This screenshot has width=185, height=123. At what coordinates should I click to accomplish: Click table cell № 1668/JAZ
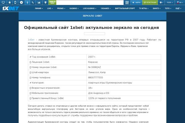coord(124,67)
